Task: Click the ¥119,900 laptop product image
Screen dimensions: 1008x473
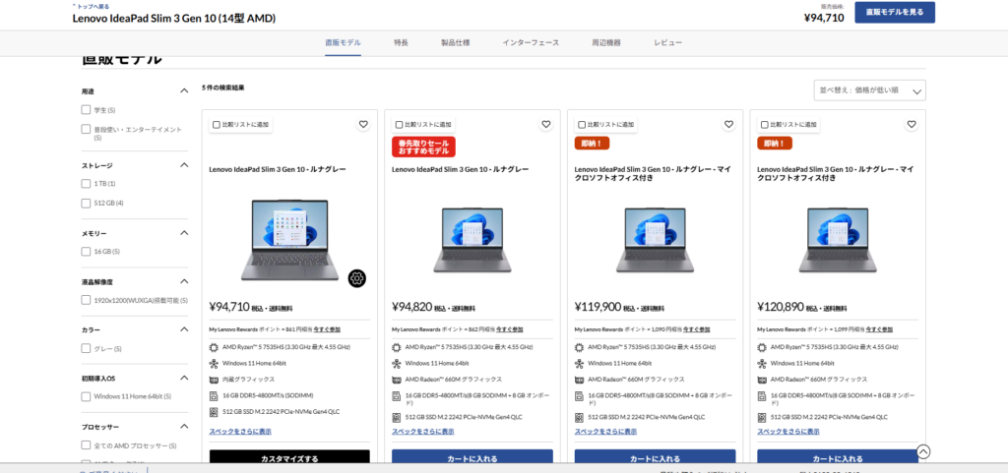Action: 655,239
